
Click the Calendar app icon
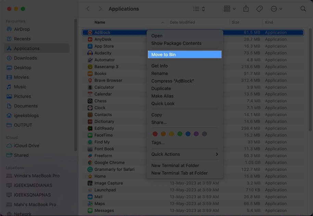(90, 94)
